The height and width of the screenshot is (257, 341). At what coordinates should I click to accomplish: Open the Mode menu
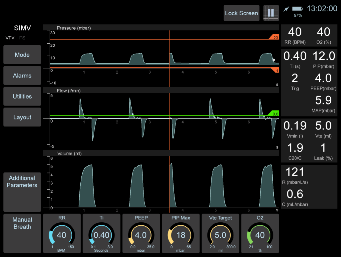point(22,55)
